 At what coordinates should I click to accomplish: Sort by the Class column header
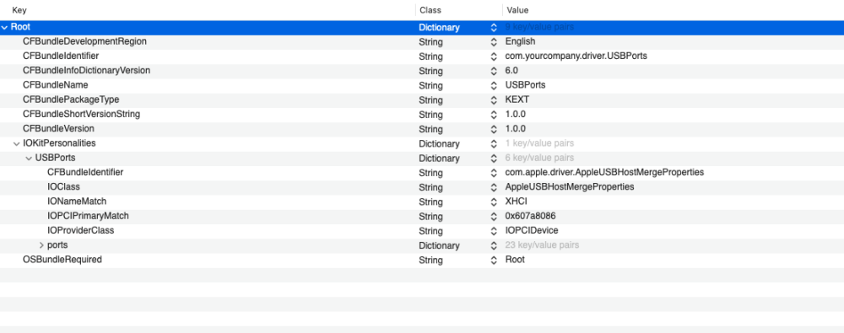point(430,9)
